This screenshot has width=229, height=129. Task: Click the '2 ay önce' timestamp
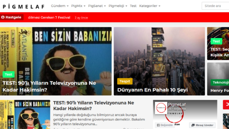point(81,18)
